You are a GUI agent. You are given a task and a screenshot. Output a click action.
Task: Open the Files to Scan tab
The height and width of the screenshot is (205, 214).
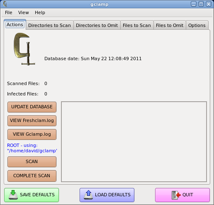point(137,25)
